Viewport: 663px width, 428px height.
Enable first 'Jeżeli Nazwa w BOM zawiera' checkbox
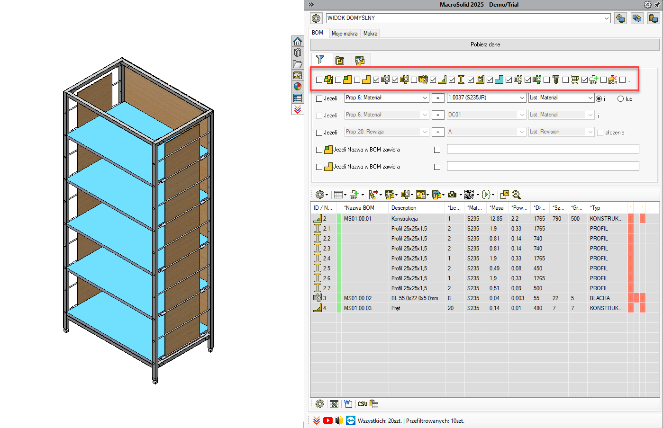pos(319,150)
